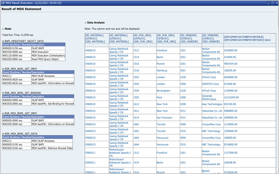279x174 pixels.
Task: Select the [50D_VENDOR] column header
Action: pos(213,38)
